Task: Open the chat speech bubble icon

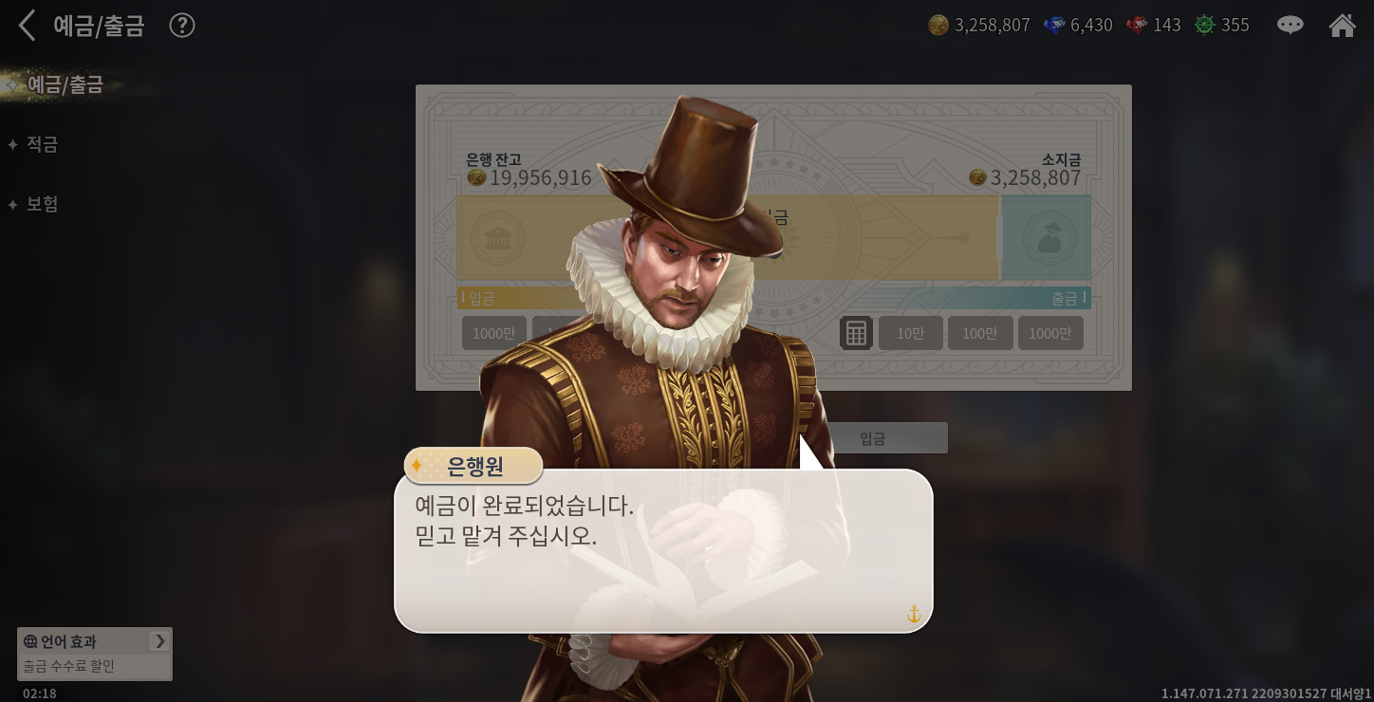Action: click(x=1290, y=25)
